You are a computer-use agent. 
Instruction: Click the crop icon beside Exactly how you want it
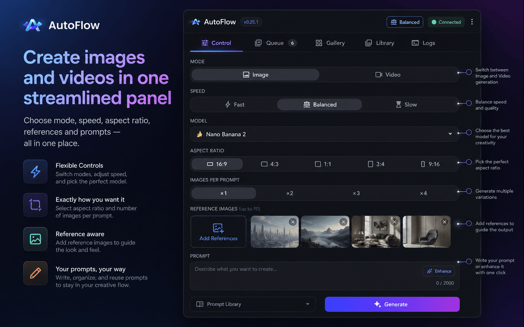pyautogui.click(x=35, y=205)
